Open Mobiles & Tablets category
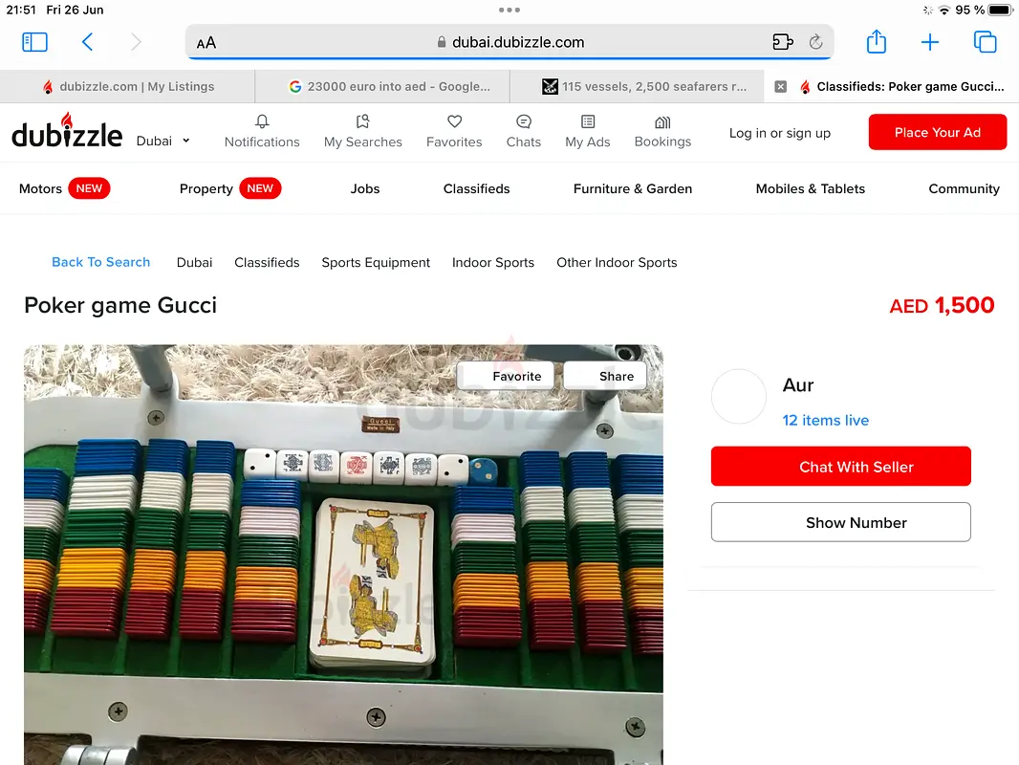This screenshot has height=765, width=1019. coord(811,189)
